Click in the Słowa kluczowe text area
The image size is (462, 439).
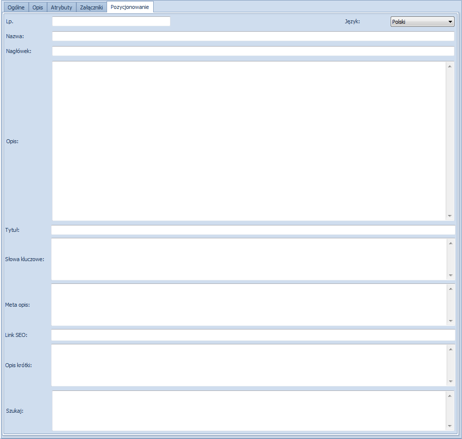[249, 259]
